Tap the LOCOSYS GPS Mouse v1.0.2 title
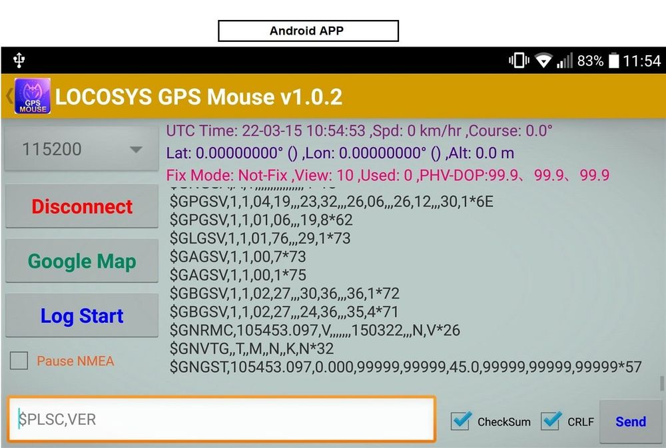 tap(198, 97)
